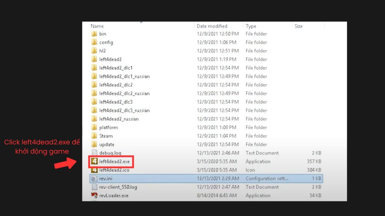Screen dimensions: 385x216
Task: Select the left4dead2_russian folder entry
Action: 119,119
